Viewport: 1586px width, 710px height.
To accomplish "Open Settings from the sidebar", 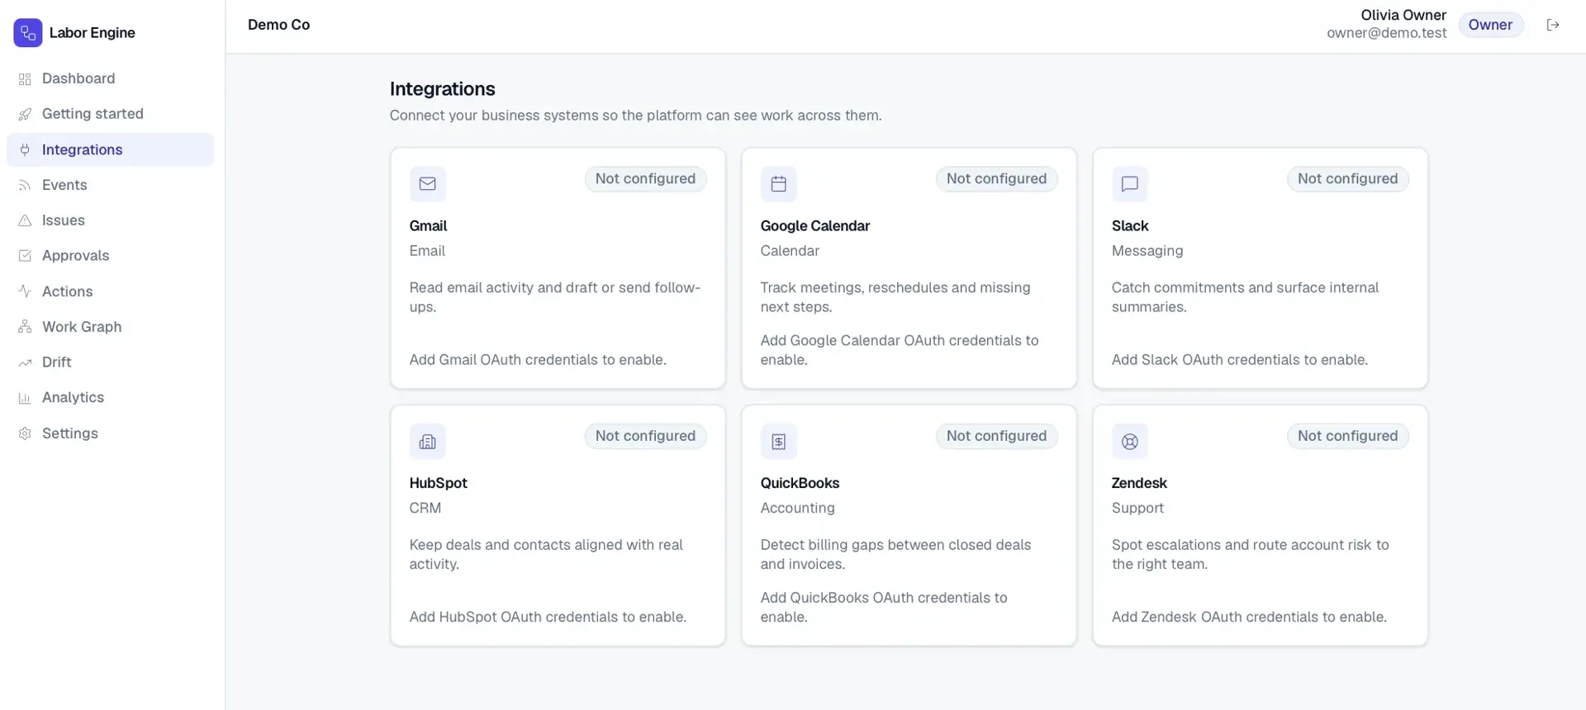I will [x=111, y=433].
